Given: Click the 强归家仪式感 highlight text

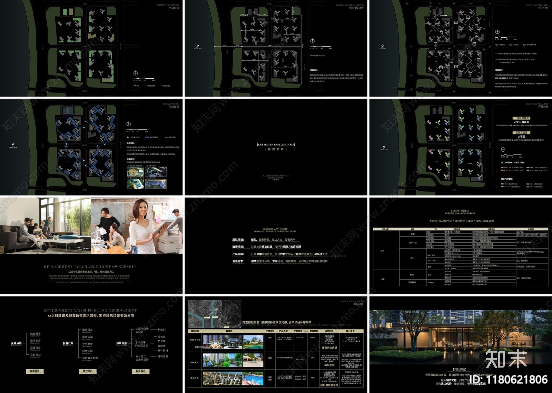Looking at the screenshot, I should click(x=329, y=348).
